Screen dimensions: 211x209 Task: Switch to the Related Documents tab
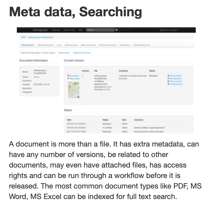coord(82,53)
